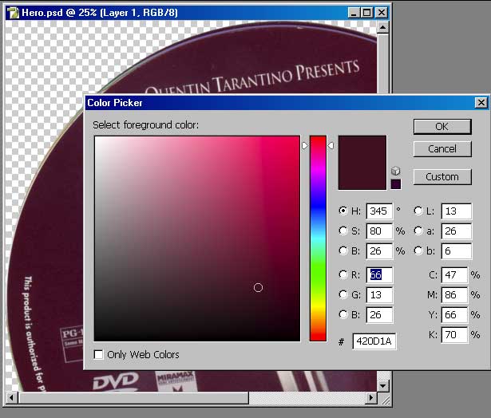Screen dimensions: 491x418
Task: Click the document horizontal scrollbar thumb
Action: pyautogui.click(x=133, y=398)
